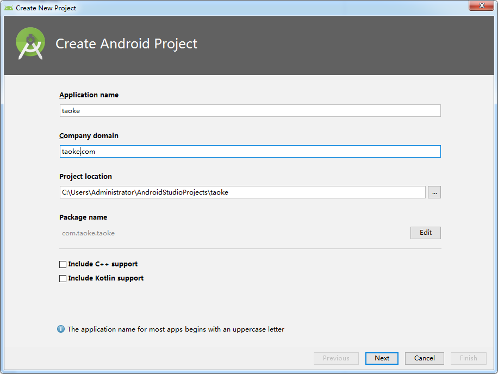The width and height of the screenshot is (498, 374).
Task: Enable Include C++ support checkbox
Action: [x=63, y=264]
